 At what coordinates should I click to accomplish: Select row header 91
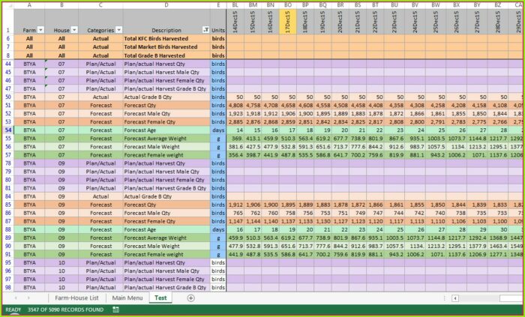click(x=8, y=254)
